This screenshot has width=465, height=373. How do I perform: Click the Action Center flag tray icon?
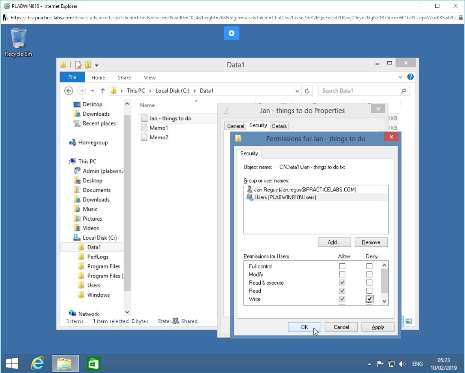(380, 364)
